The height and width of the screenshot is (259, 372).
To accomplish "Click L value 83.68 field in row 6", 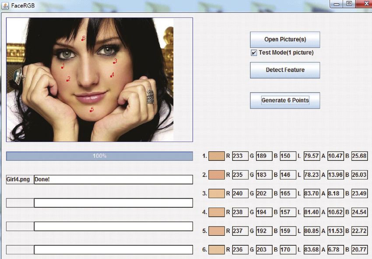I will (x=312, y=250).
